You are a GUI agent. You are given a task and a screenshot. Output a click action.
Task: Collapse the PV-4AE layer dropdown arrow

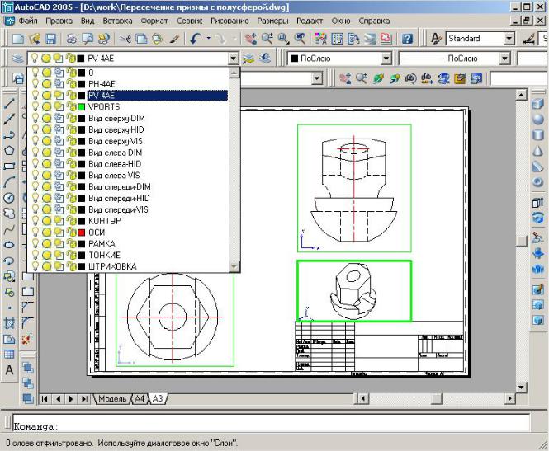pos(234,58)
